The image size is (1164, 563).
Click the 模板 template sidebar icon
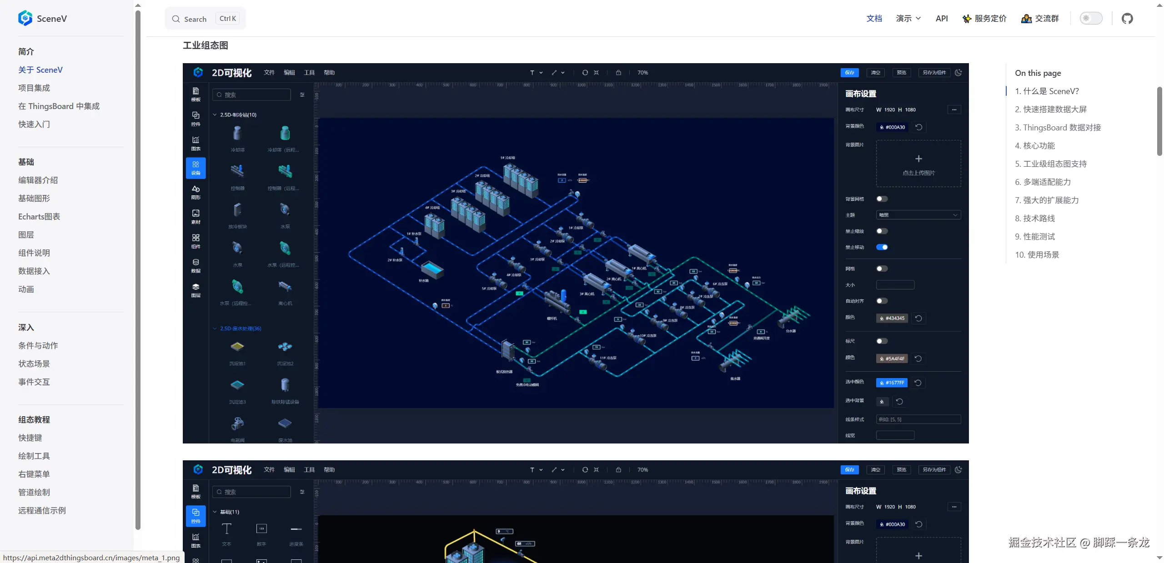[x=196, y=94]
